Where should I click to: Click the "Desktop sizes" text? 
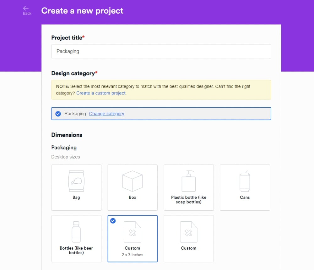66,157
